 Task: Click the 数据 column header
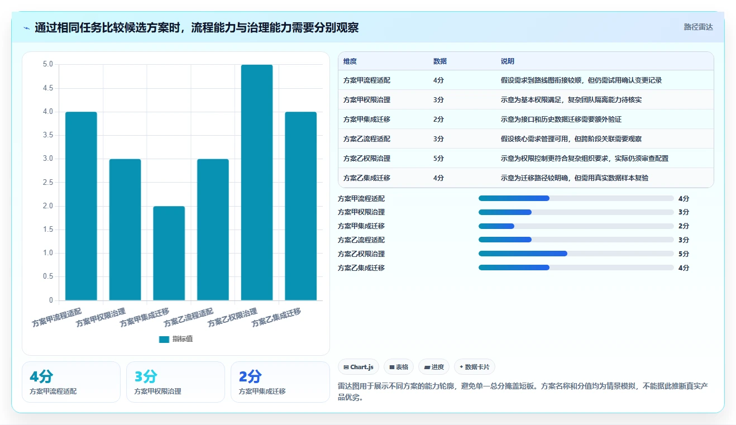click(x=440, y=61)
